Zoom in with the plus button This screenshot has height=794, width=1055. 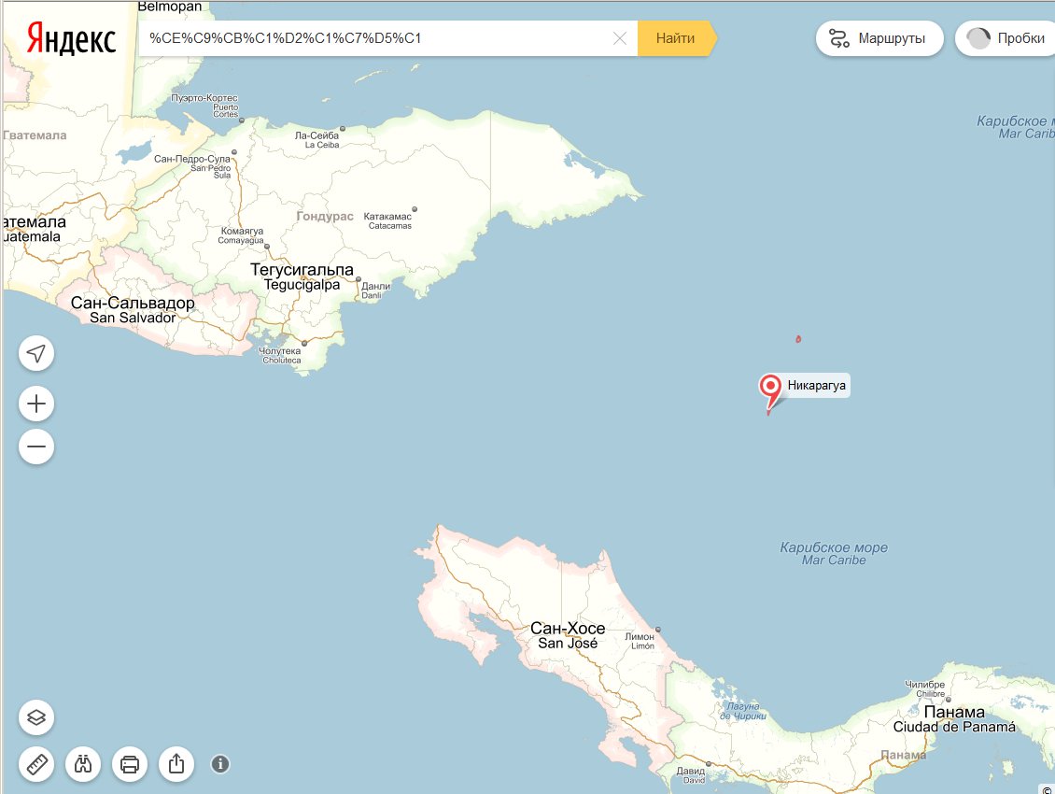tap(36, 404)
